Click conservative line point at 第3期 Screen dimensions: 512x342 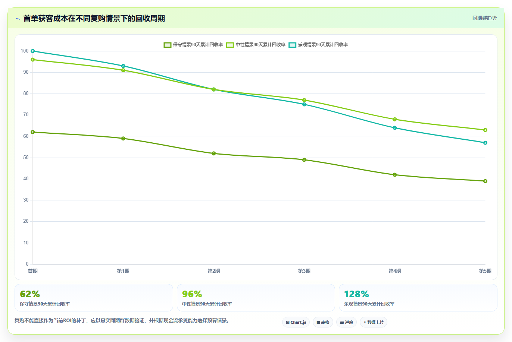[x=304, y=160]
